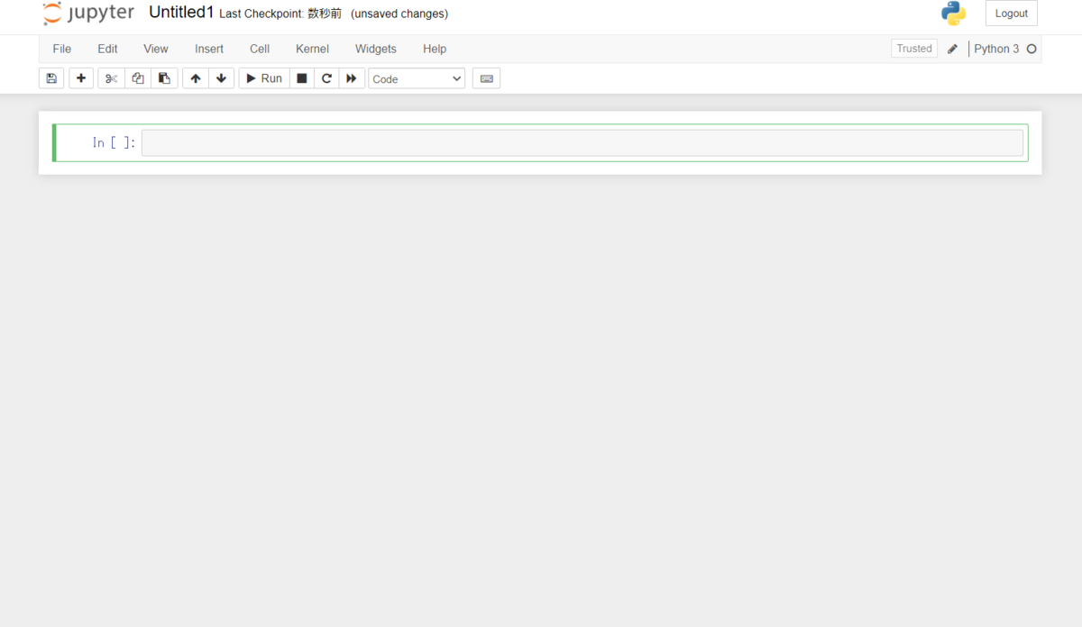Click inside the empty code cell input
This screenshot has height=627, width=1082.
pyautogui.click(x=582, y=143)
